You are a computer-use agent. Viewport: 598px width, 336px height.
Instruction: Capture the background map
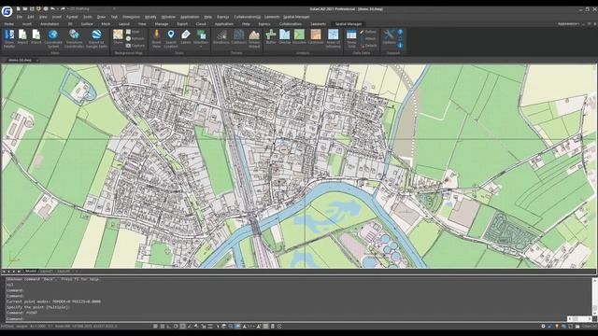[x=135, y=46]
